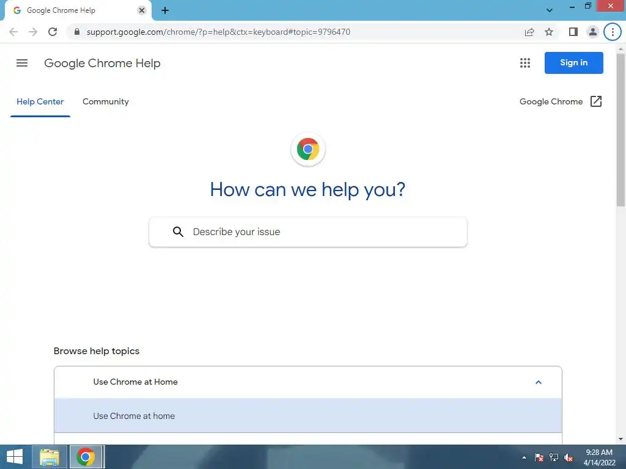This screenshot has width=626, height=469.
Task: Open the taskbar clock and date
Action: click(x=599, y=457)
